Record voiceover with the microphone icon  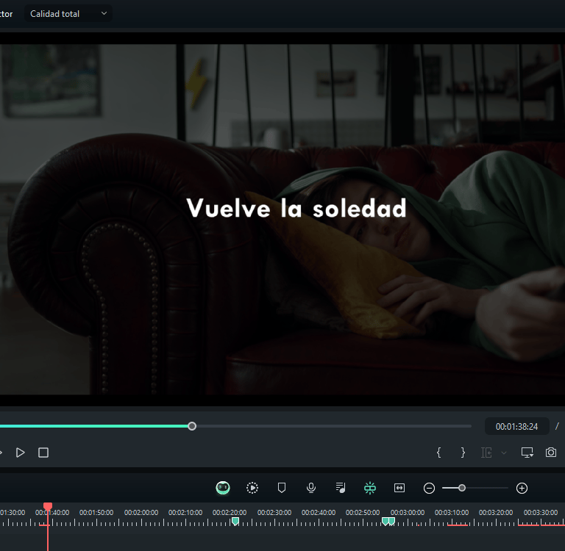click(311, 488)
